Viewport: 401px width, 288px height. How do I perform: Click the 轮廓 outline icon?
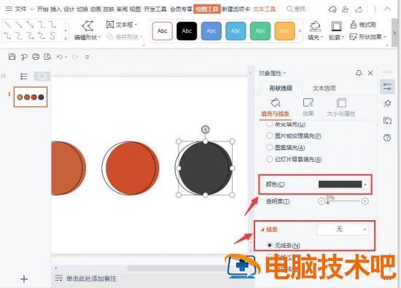pyautogui.click(x=336, y=26)
